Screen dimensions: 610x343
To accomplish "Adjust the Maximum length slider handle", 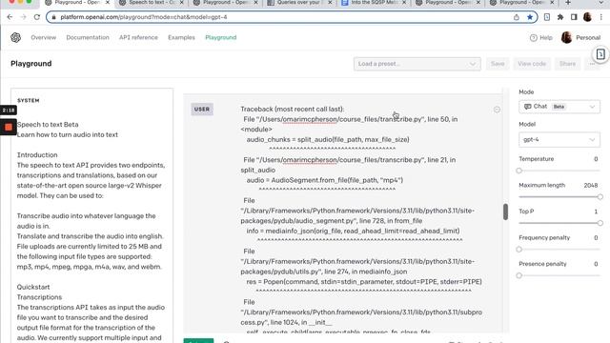I will point(600,197).
